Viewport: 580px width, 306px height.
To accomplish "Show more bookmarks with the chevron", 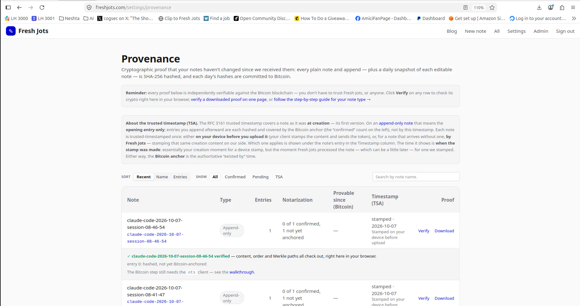I will click(x=574, y=18).
